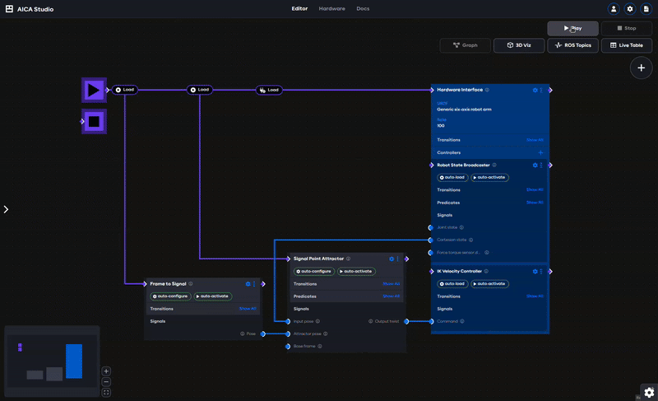Image resolution: width=658 pixels, height=401 pixels.
Task: Expand the left sidebar chevron arrow
Action: pos(6,209)
